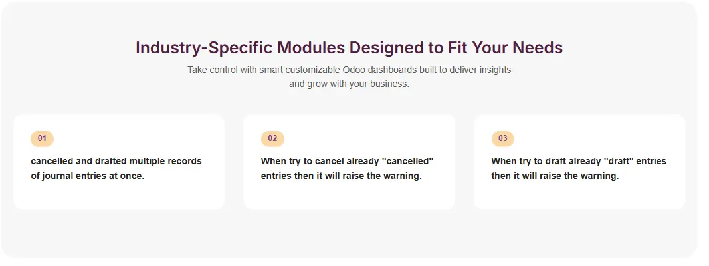Click the "02" number badge
709x266 pixels.
pyautogui.click(x=272, y=138)
